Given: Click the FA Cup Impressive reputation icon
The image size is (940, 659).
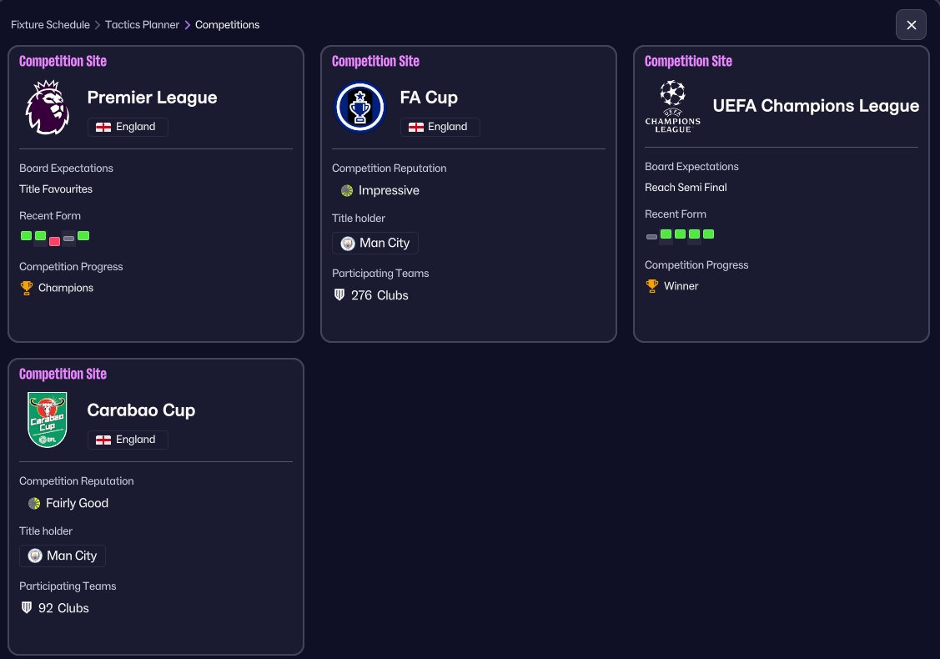Looking at the screenshot, I should (x=346, y=191).
